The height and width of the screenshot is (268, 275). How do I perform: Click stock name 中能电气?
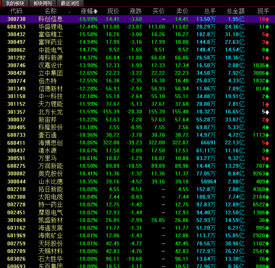(50, 50)
